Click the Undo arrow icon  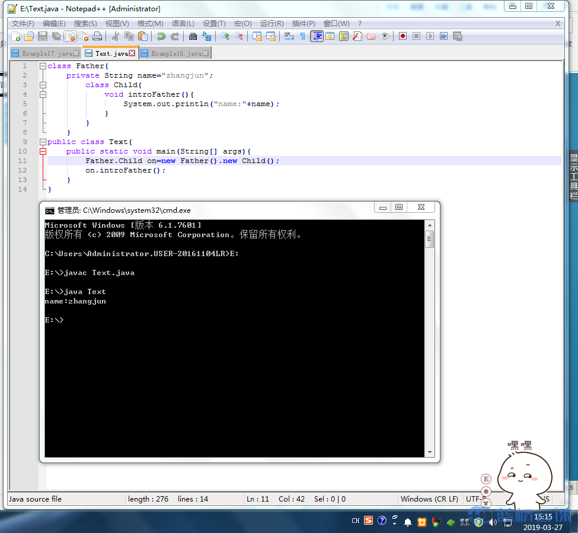tap(161, 36)
